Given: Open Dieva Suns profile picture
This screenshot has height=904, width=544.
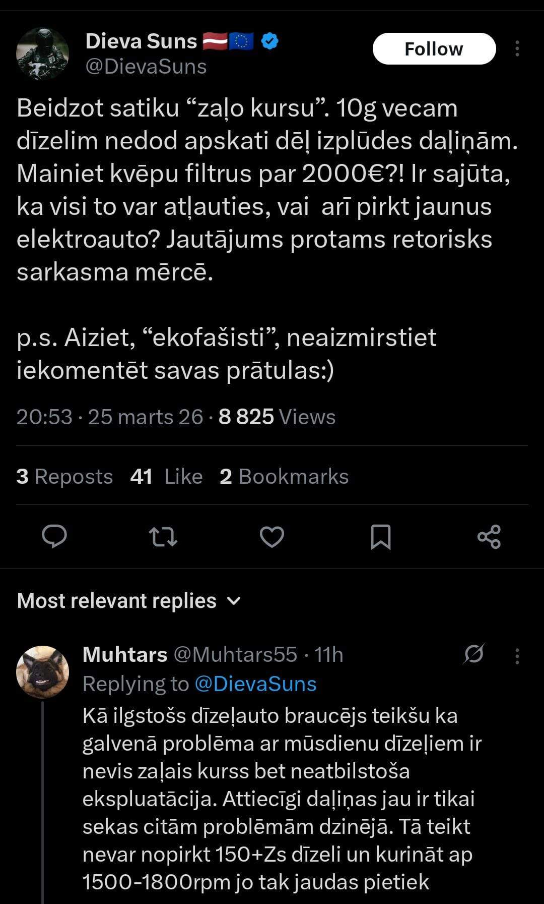Looking at the screenshot, I should tap(42, 53).
